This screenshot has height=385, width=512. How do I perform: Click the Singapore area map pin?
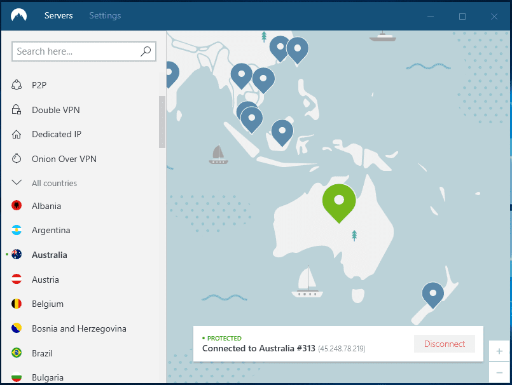point(251,120)
